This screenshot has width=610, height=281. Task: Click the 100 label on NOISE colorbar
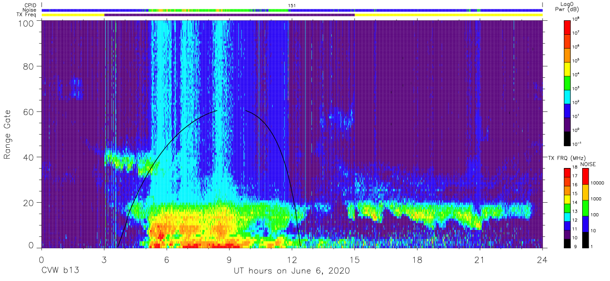click(x=594, y=215)
